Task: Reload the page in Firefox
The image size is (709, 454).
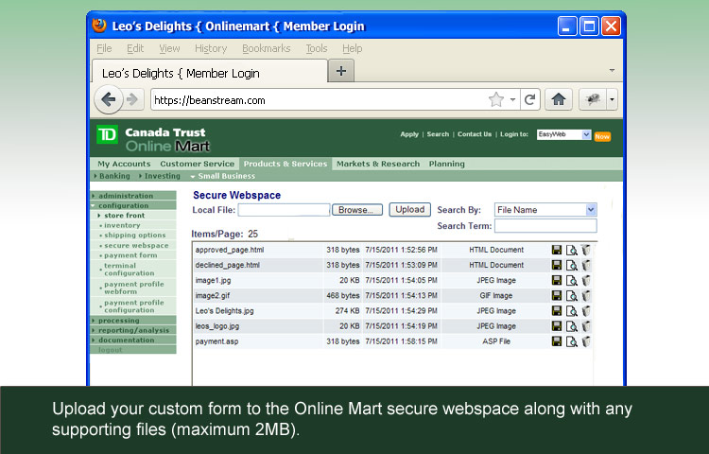Action: click(530, 99)
